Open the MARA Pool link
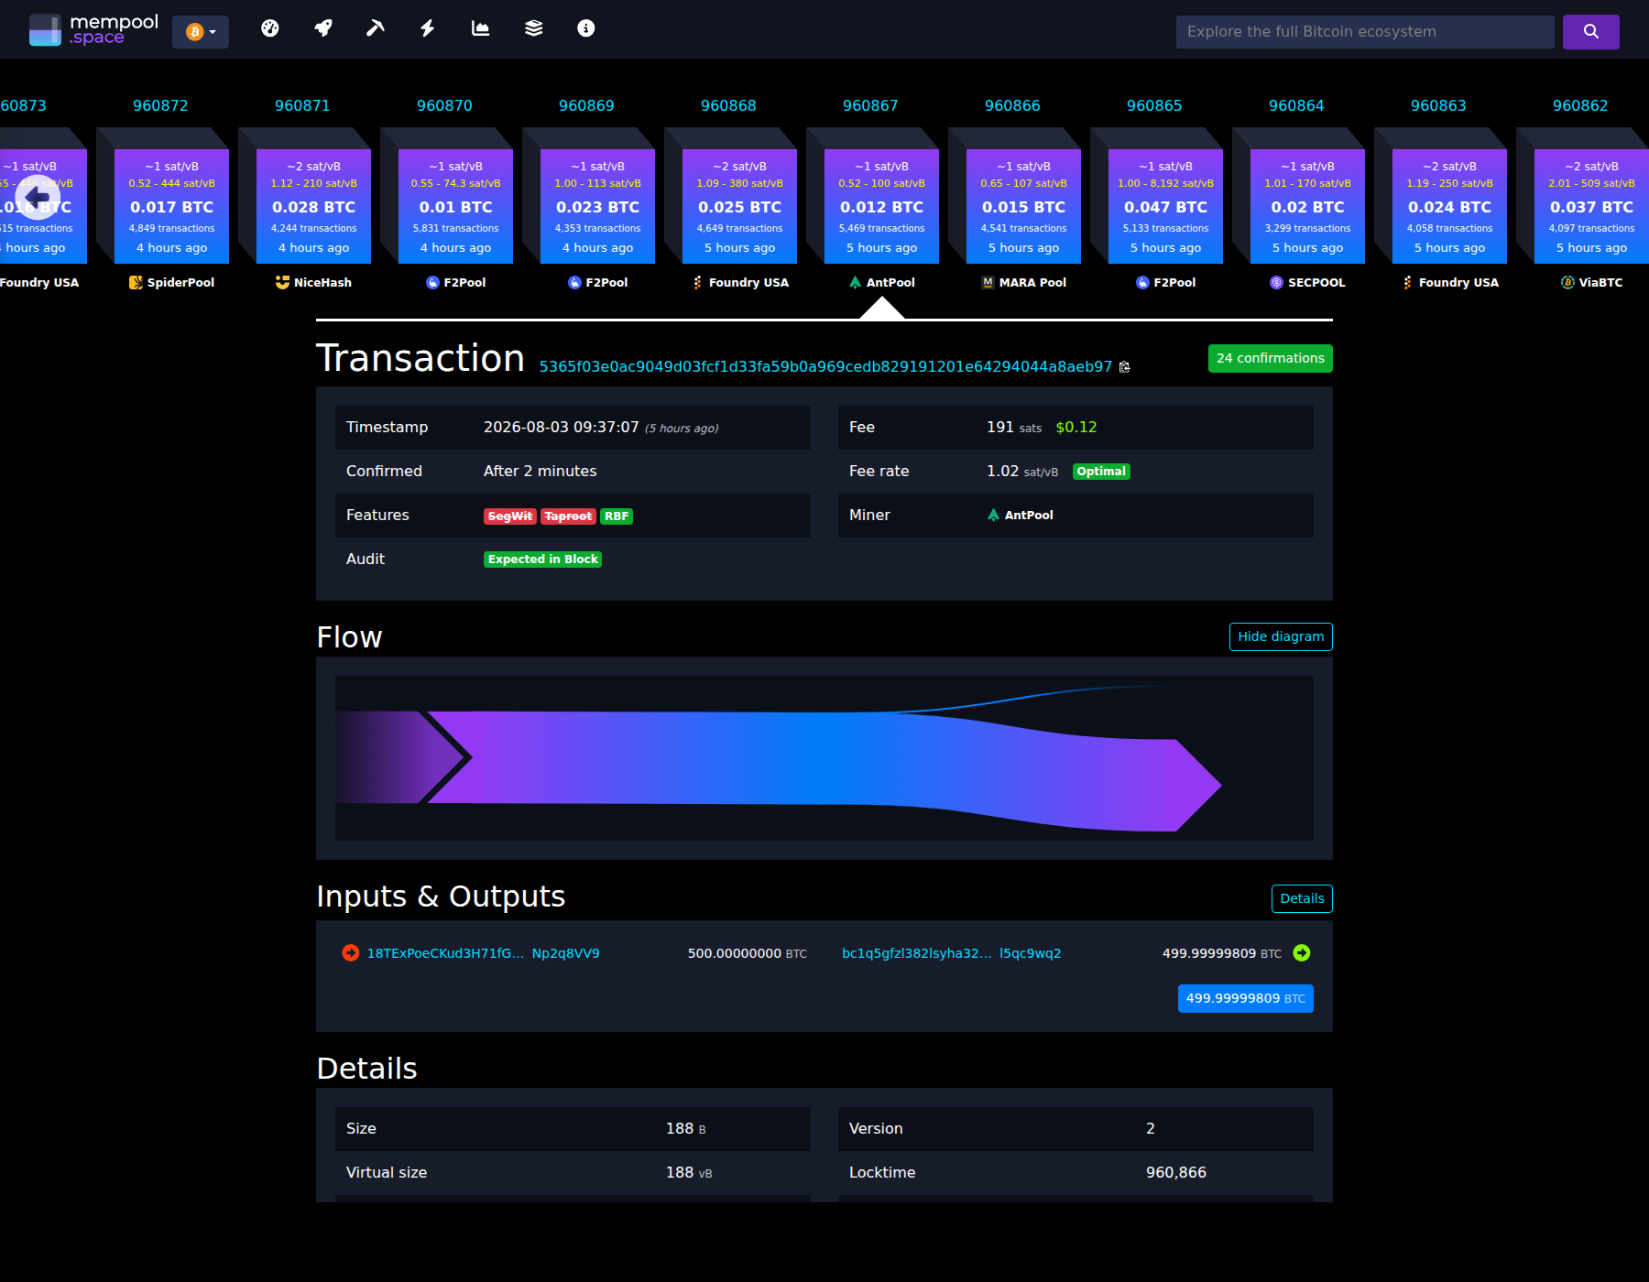 [x=1023, y=283]
